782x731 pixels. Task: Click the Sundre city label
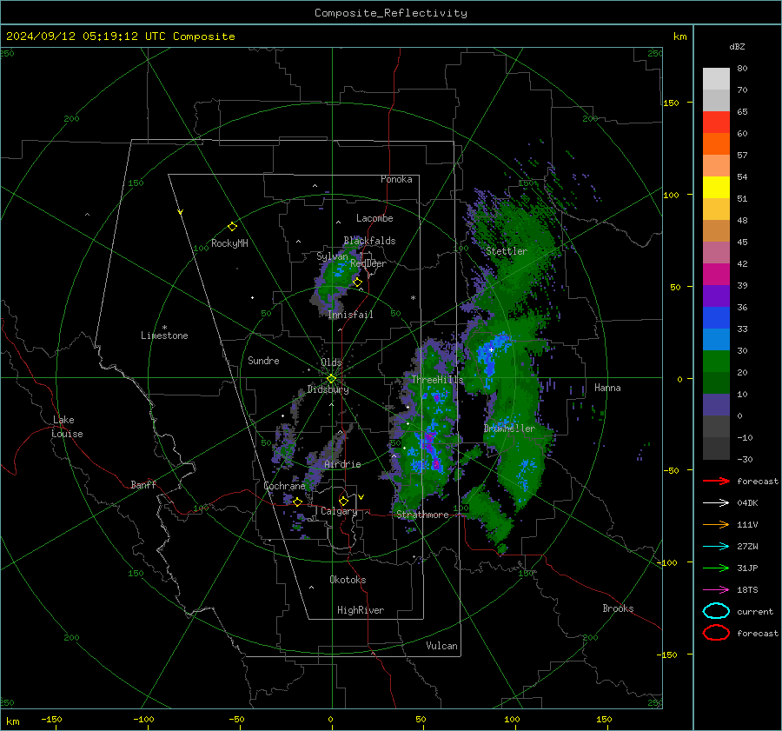[x=263, y=360]
